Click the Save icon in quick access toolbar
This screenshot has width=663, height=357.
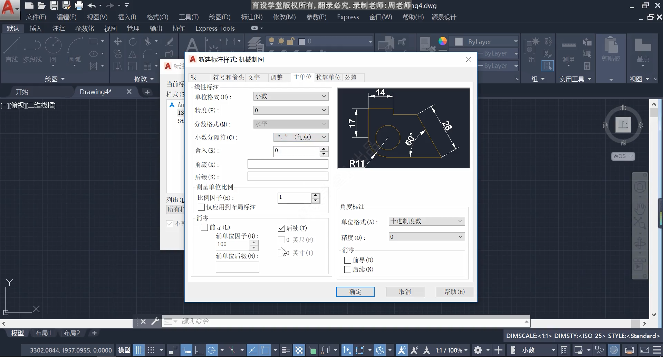54,5
